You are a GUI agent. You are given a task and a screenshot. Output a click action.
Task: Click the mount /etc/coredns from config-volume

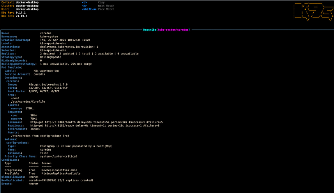click(x=40, y=136)
